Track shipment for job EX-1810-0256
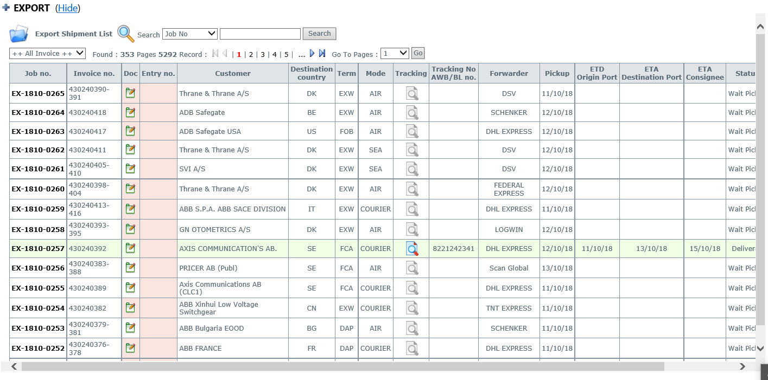768x380 pixels. [412, 268]
